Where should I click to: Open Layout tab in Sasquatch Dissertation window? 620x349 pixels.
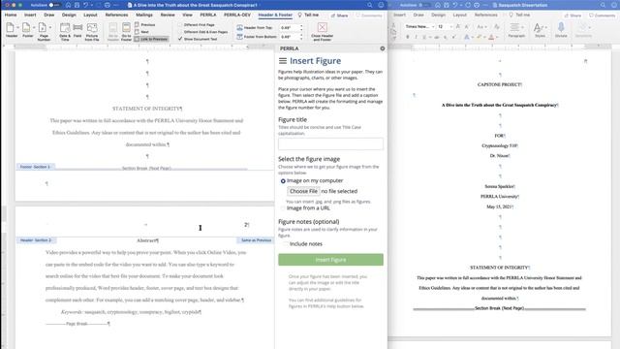coord(459,15)
